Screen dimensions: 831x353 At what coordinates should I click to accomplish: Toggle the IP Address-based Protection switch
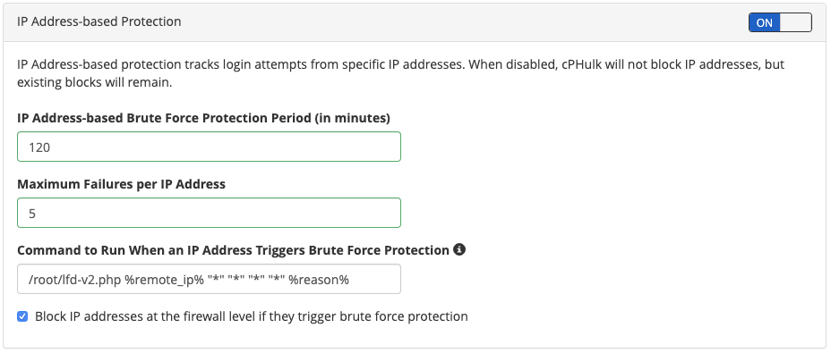click(x=780, y=22)
